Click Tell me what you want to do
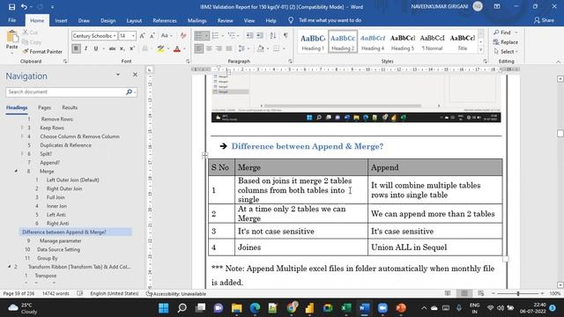The width and height of the screenshot is (564, 317). (x=330, y=20)
